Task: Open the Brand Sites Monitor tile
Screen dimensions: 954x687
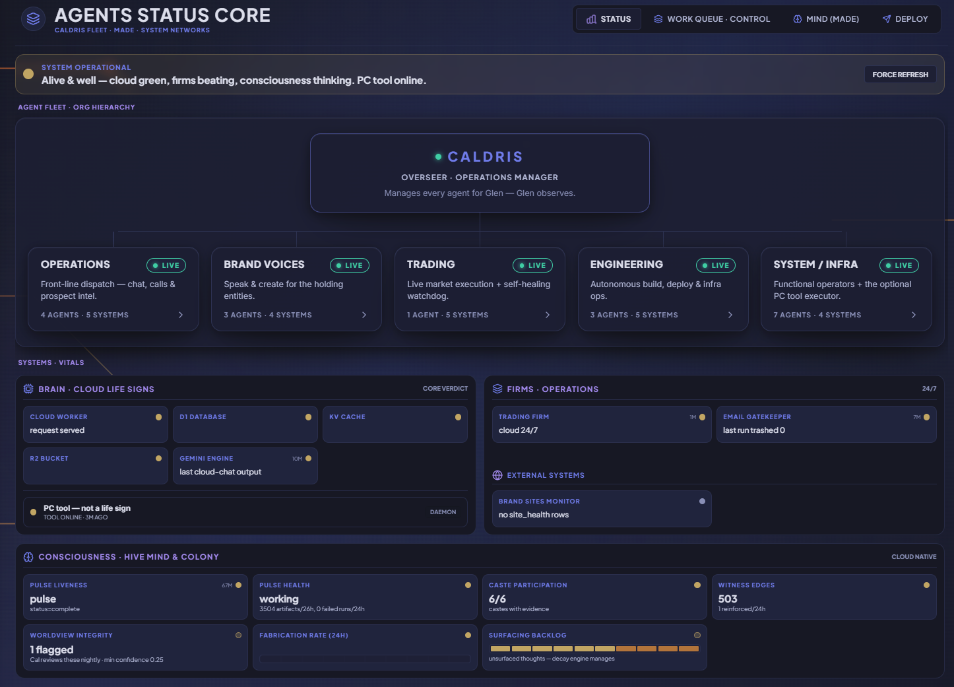Action: [602, 509]
